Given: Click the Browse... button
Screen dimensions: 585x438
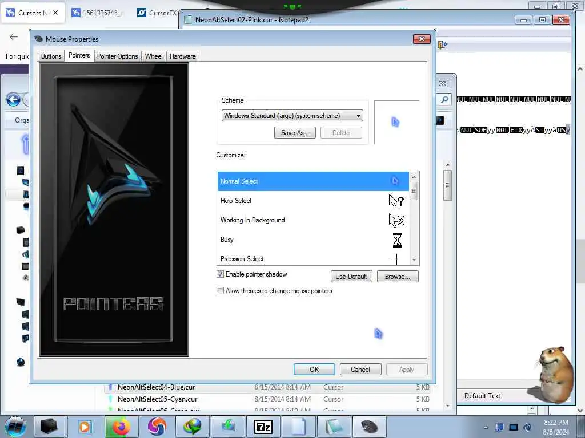Looking at the screenshot, I should (398, 277).
